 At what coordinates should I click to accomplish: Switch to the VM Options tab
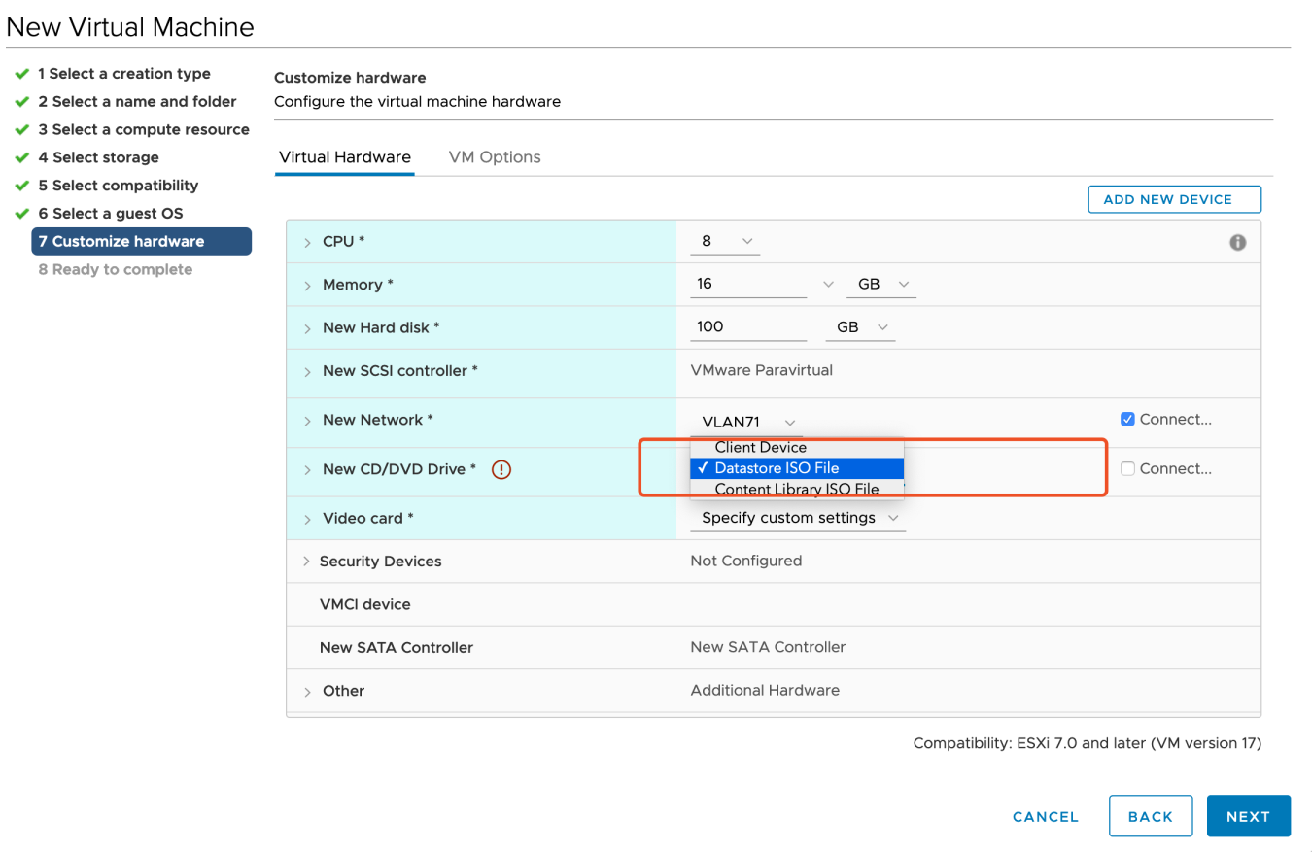(494, 156)
